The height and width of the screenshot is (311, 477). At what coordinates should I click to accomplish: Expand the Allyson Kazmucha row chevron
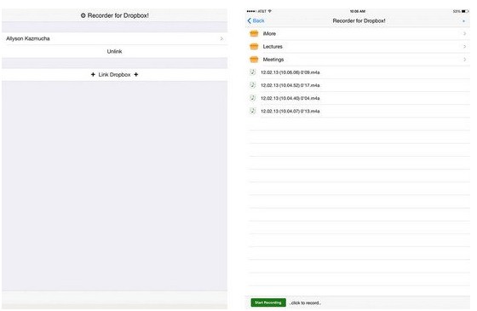click(221, 38)
